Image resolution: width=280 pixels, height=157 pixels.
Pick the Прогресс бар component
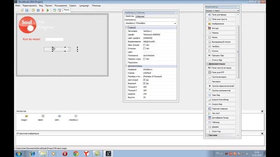point(221,55)
